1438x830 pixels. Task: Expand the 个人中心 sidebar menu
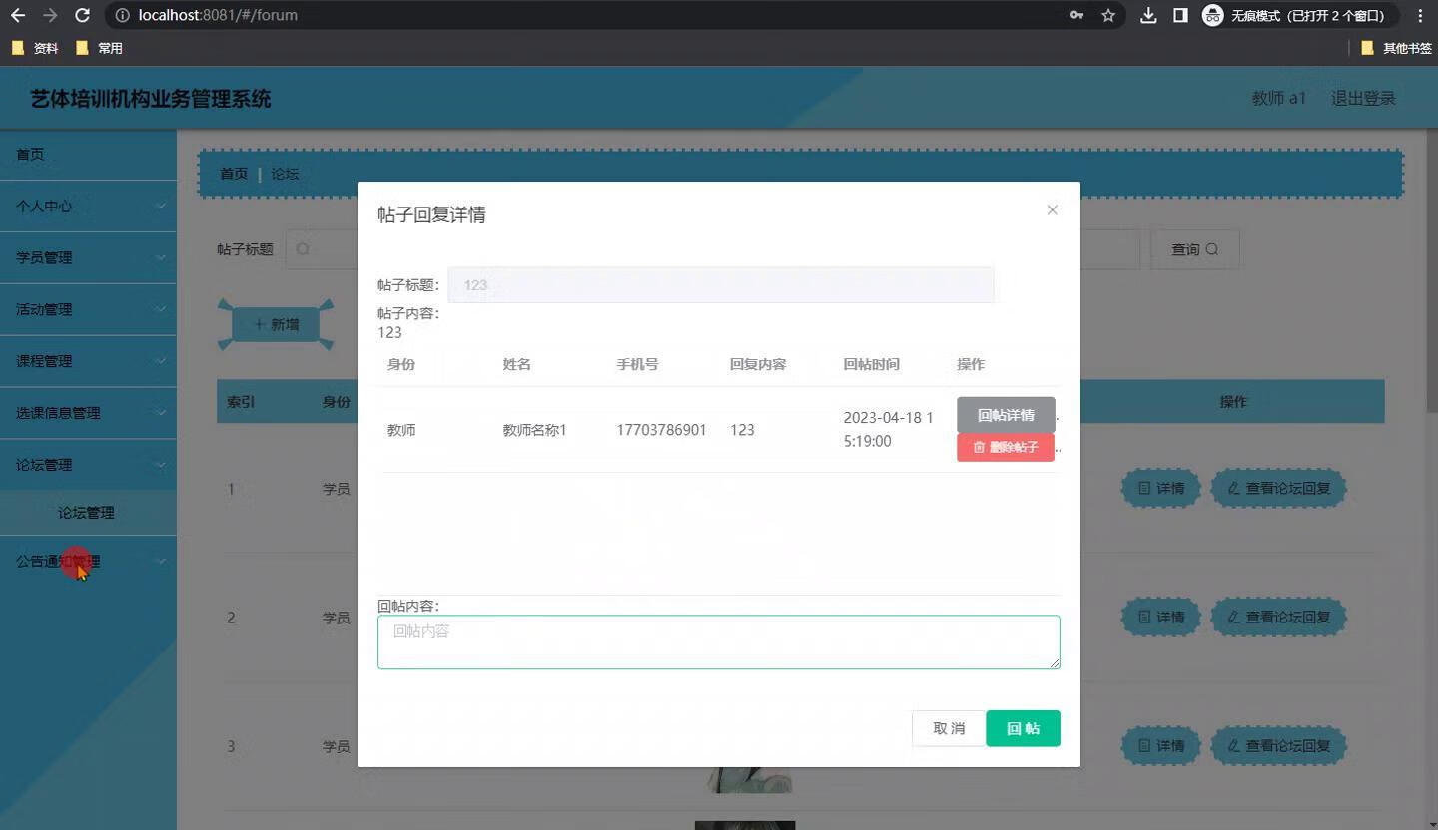coord(88,206)
